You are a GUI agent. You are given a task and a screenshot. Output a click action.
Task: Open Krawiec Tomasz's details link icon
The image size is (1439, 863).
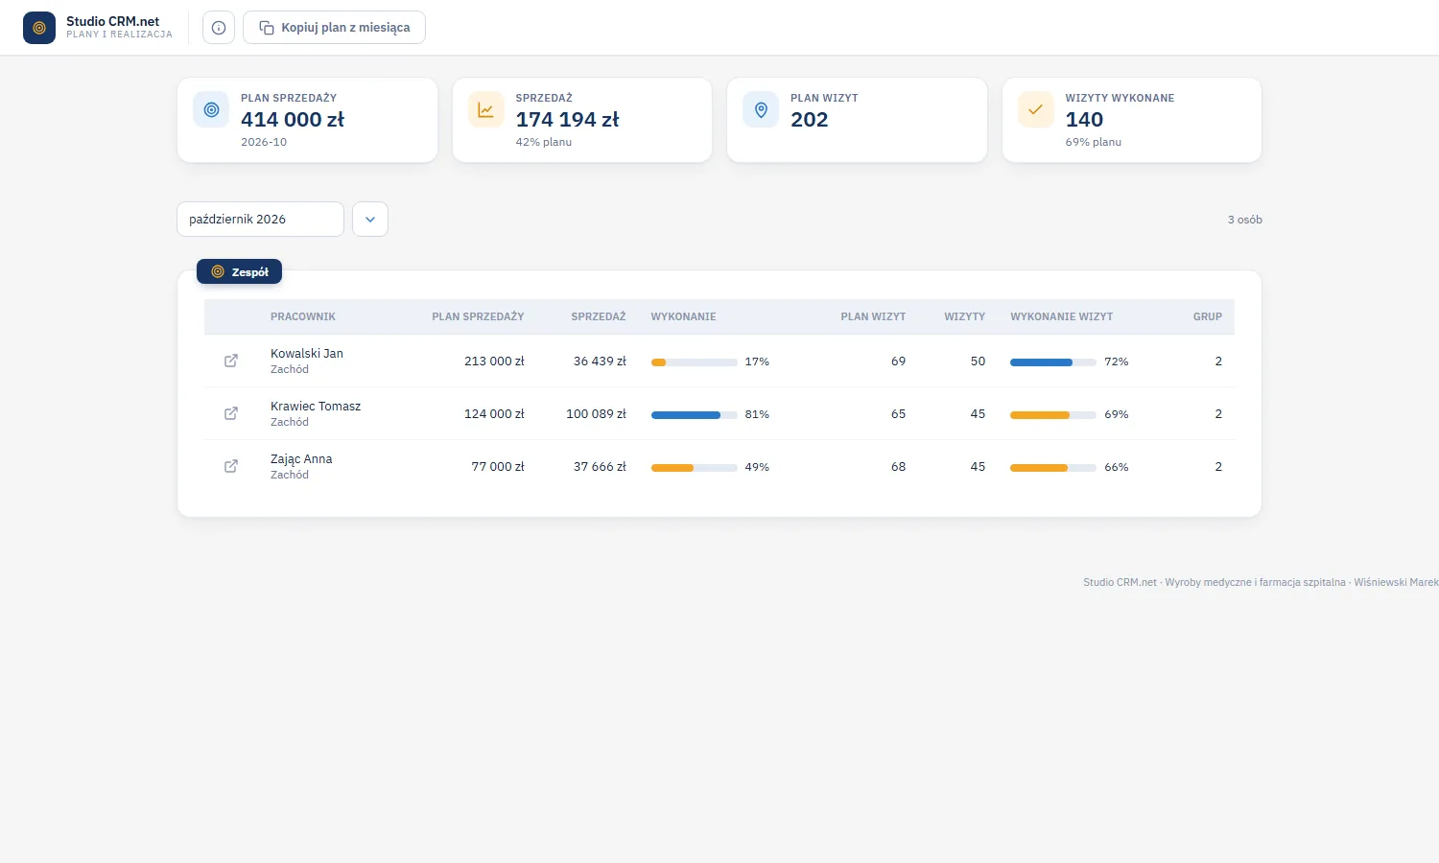pos(231,413)
